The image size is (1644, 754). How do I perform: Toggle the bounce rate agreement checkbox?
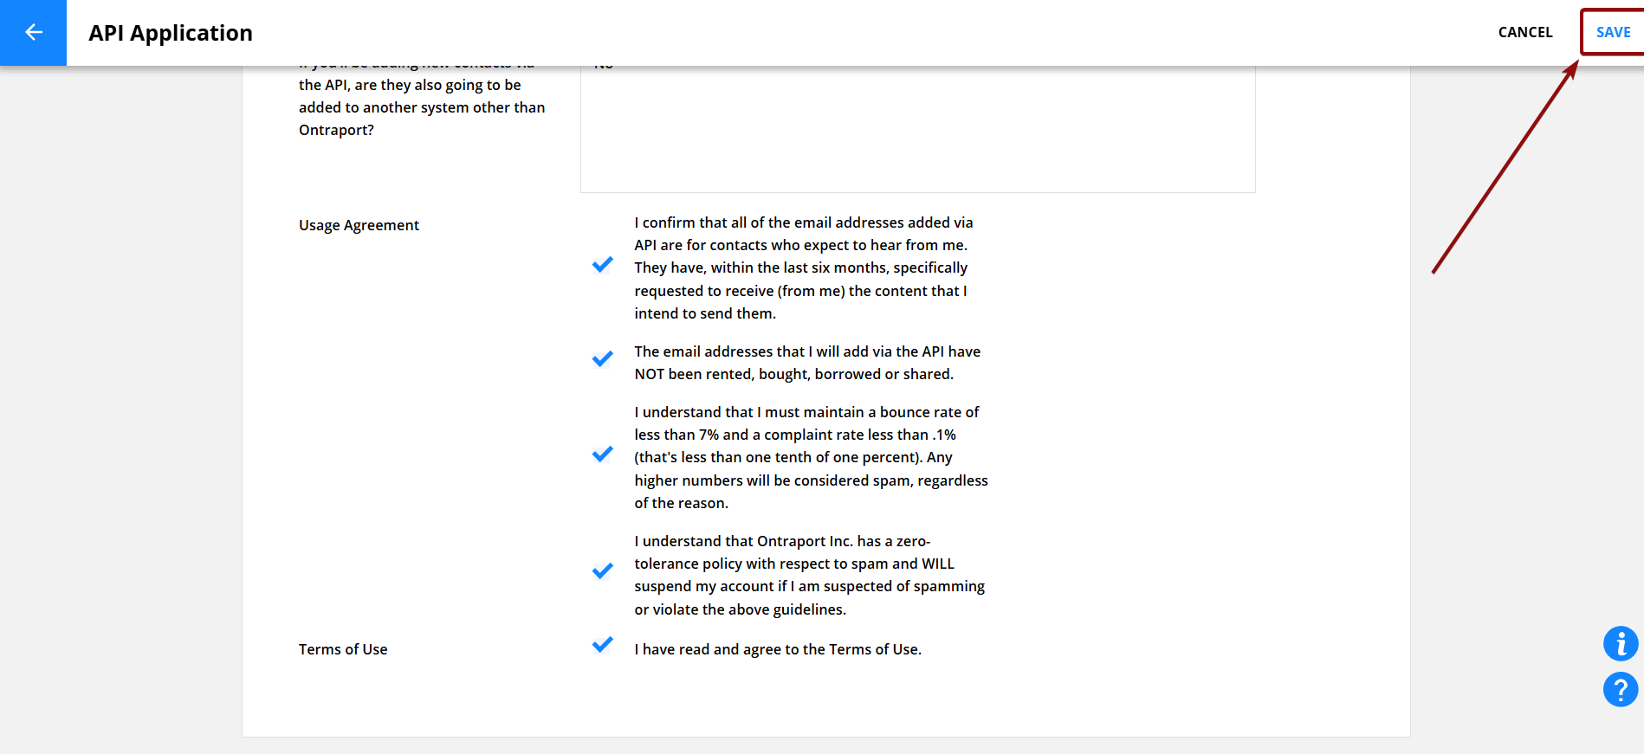pos(603,454)
